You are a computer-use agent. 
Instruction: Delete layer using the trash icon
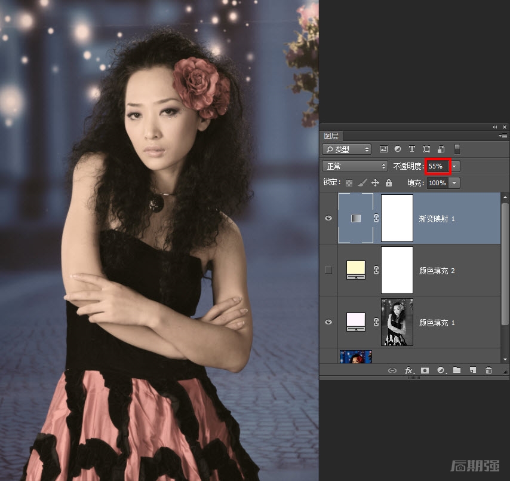tap(489, 370)
